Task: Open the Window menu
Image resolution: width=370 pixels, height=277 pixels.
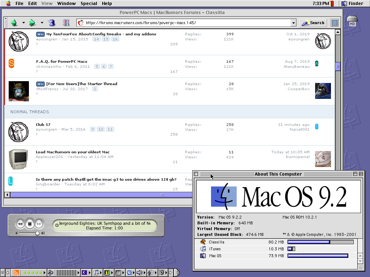Action: tap(66, 3)
